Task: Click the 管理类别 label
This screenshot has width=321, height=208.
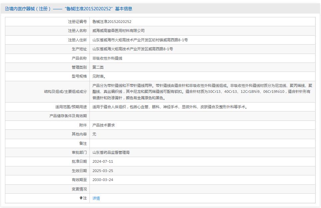Action: click(79, 67)
